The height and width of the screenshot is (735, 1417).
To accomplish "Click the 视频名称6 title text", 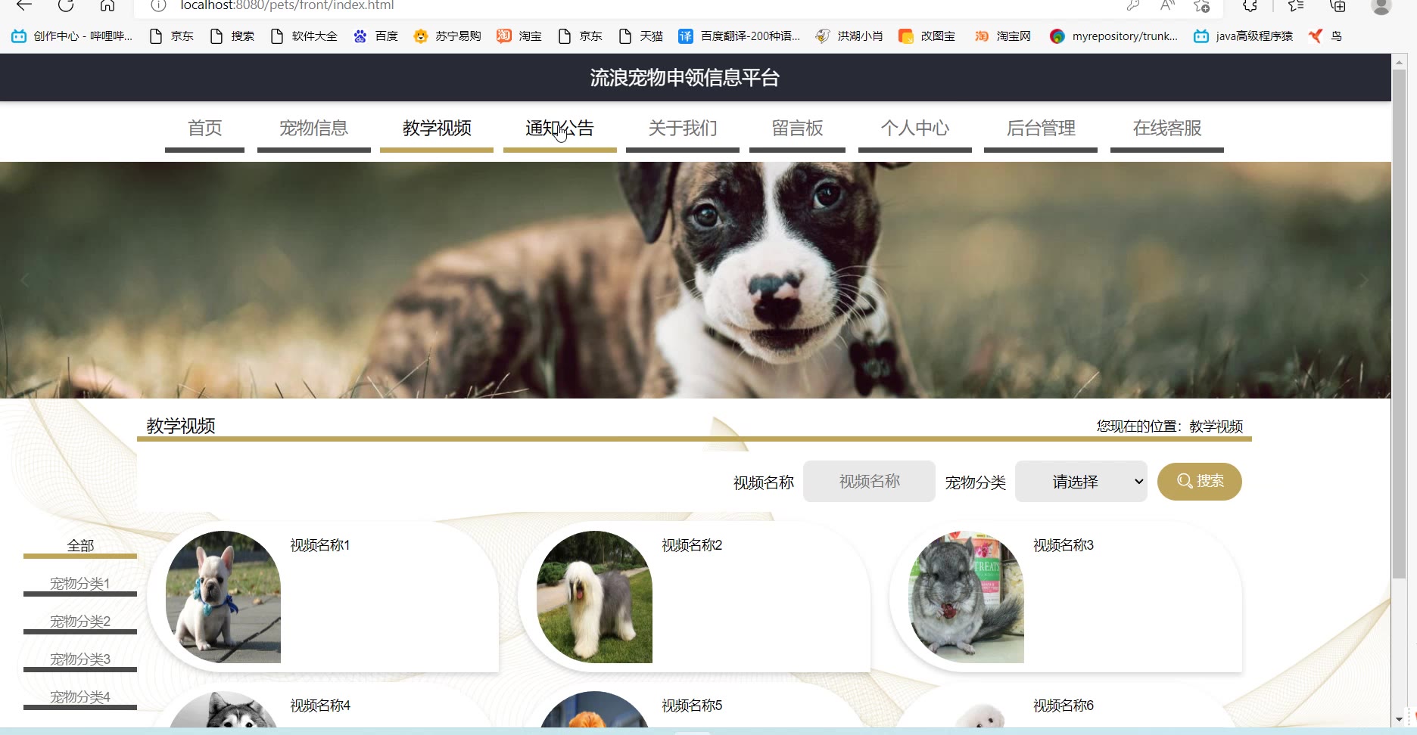I will [x=1064, y=706].
